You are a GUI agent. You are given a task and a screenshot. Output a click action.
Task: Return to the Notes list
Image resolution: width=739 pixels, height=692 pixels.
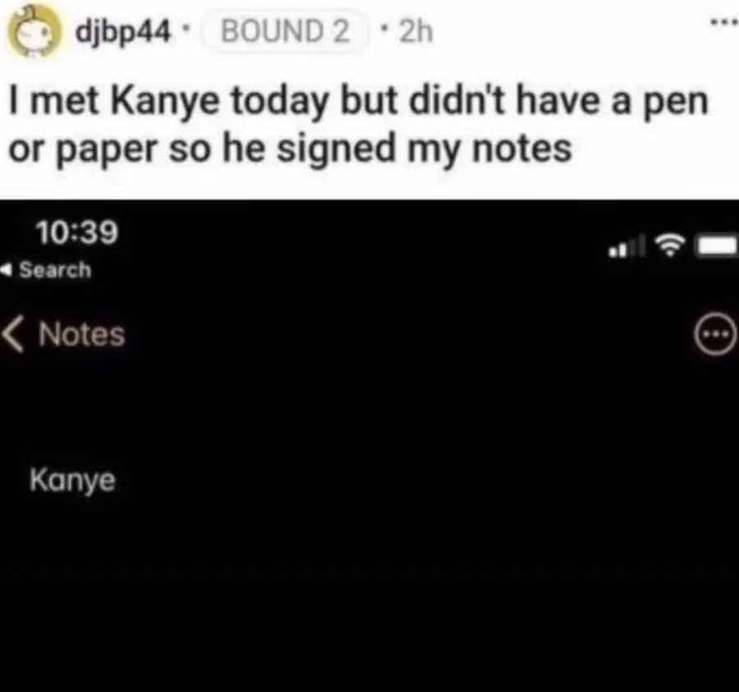[x=63, y=334]
